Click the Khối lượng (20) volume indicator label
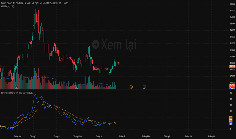Screen dimensions: 236x139 (x=8, y=6)
